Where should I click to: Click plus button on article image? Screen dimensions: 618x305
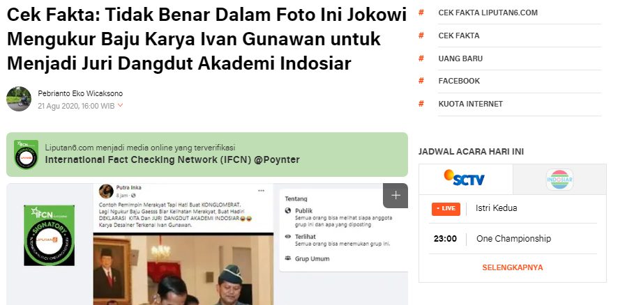click(395, 195)
